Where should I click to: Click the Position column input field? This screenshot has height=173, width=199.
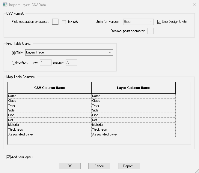click(71, 62)
